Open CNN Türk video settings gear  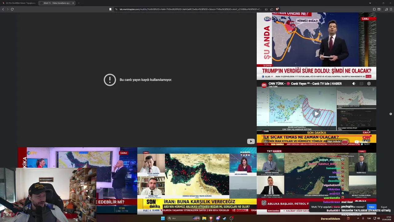click(369, 84)
